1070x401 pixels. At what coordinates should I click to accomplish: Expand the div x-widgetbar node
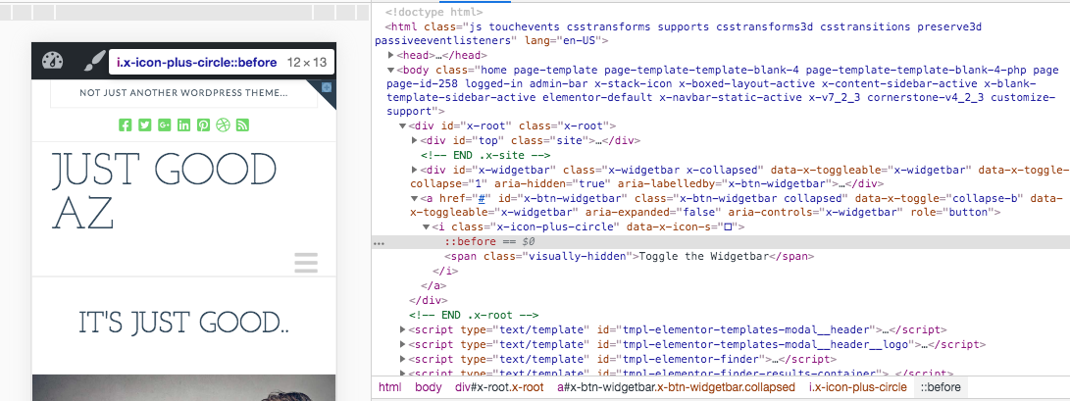coord(414,170)
